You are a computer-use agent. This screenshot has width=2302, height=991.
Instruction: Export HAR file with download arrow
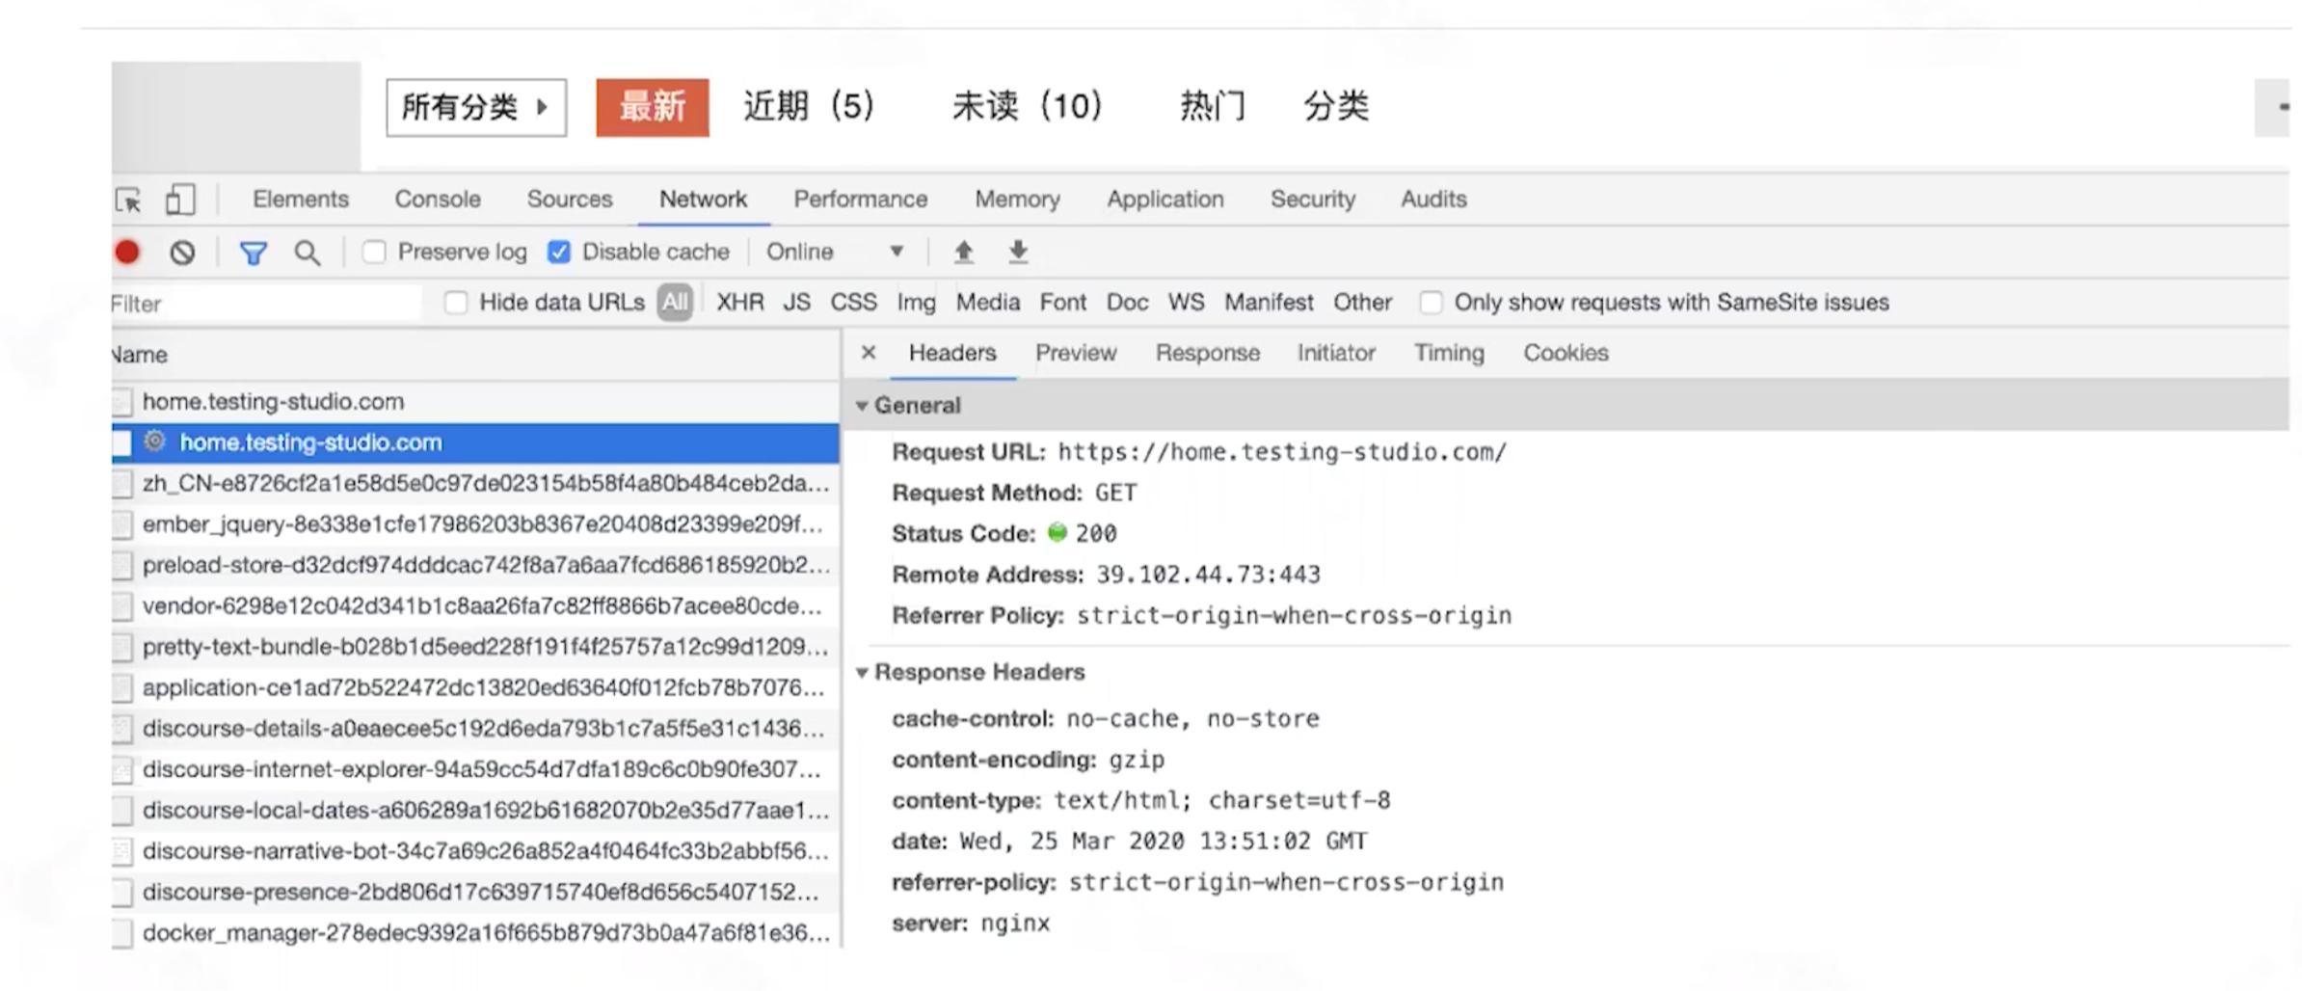pos(1018,253)
